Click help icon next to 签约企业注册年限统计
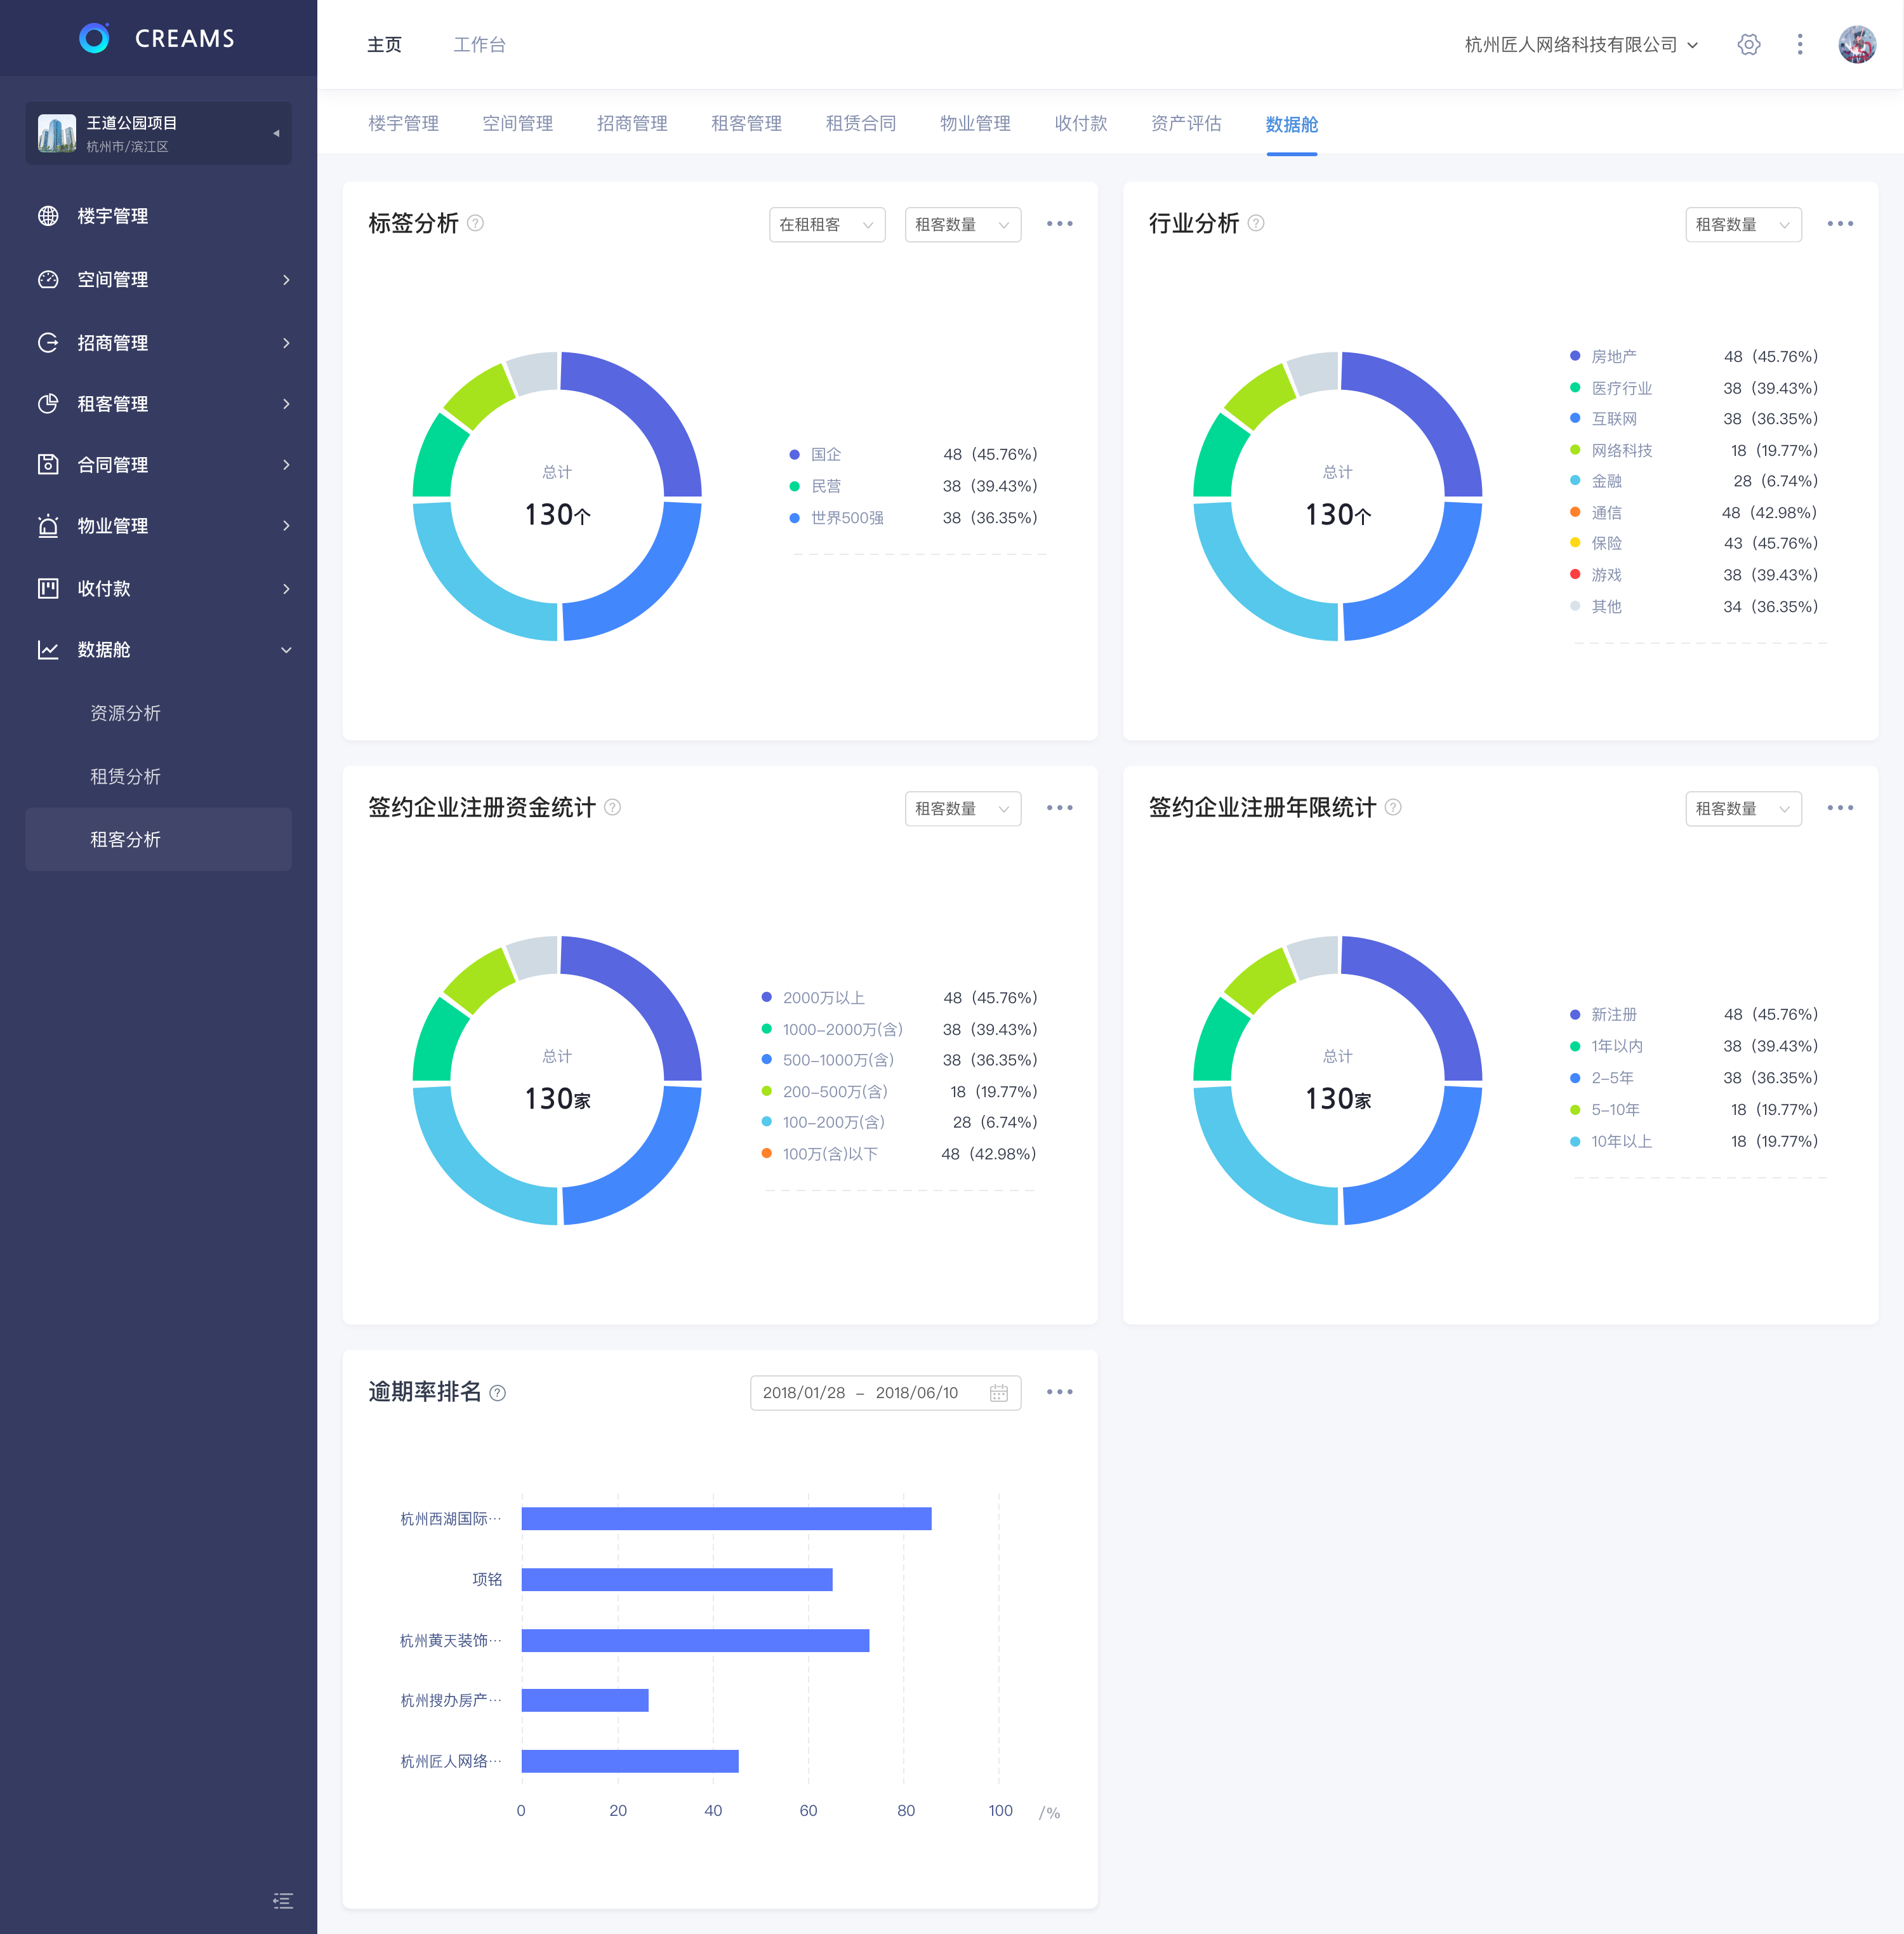 [x=1393, y=808]
